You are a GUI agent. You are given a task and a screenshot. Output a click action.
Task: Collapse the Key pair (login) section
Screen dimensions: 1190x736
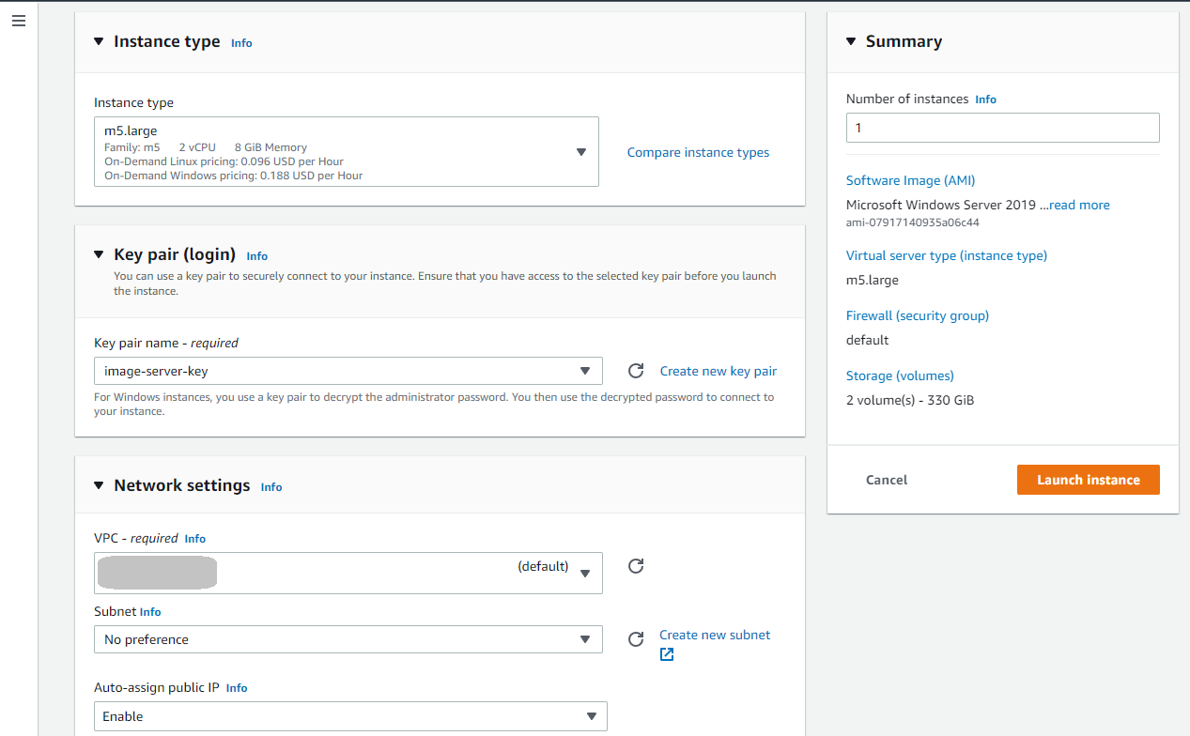click(x=99, y=255)
